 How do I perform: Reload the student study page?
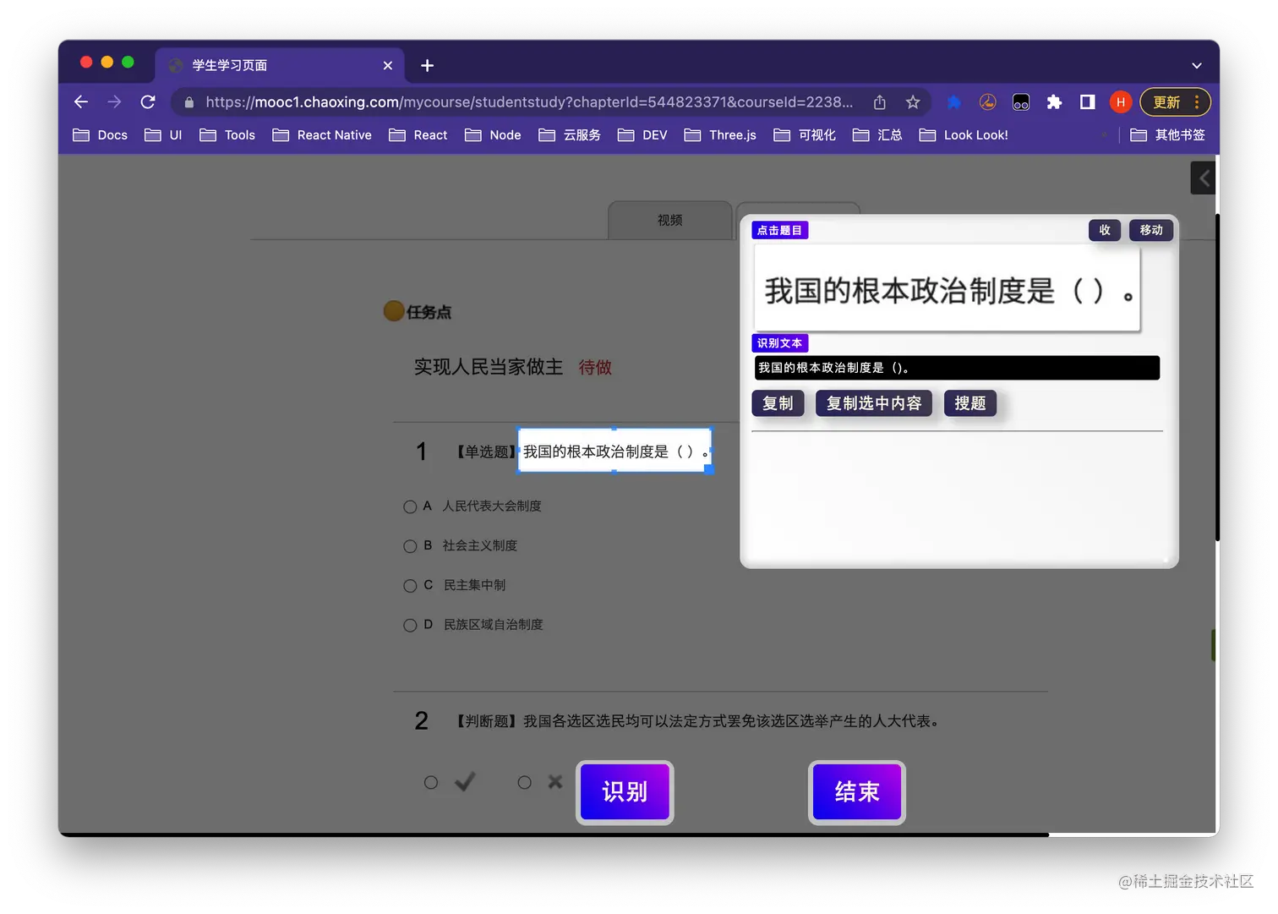[x=148, y=101]
